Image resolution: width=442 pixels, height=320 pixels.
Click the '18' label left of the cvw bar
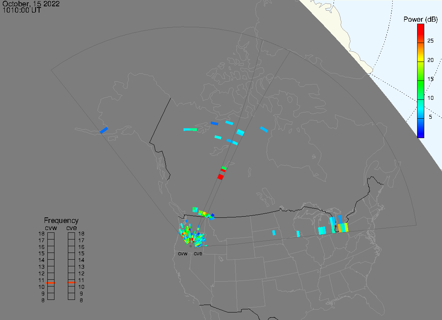[41, 234]
